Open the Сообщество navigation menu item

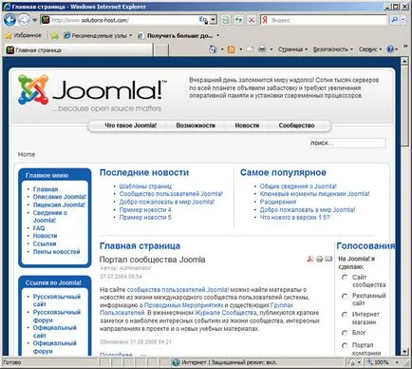click(x=296, y=126)
